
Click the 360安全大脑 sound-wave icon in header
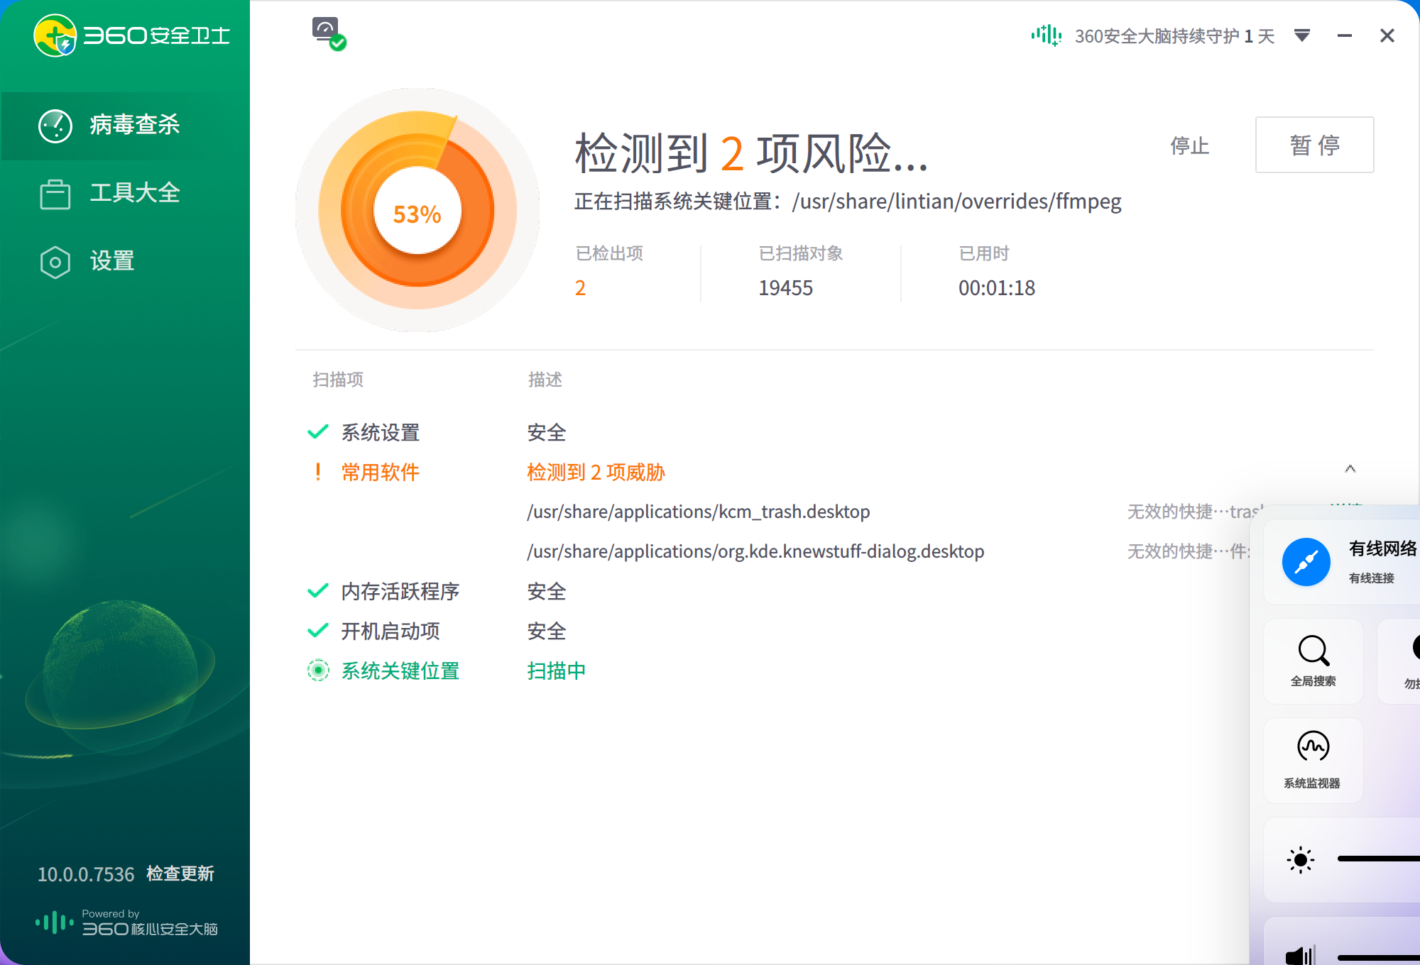(1047, 35)
